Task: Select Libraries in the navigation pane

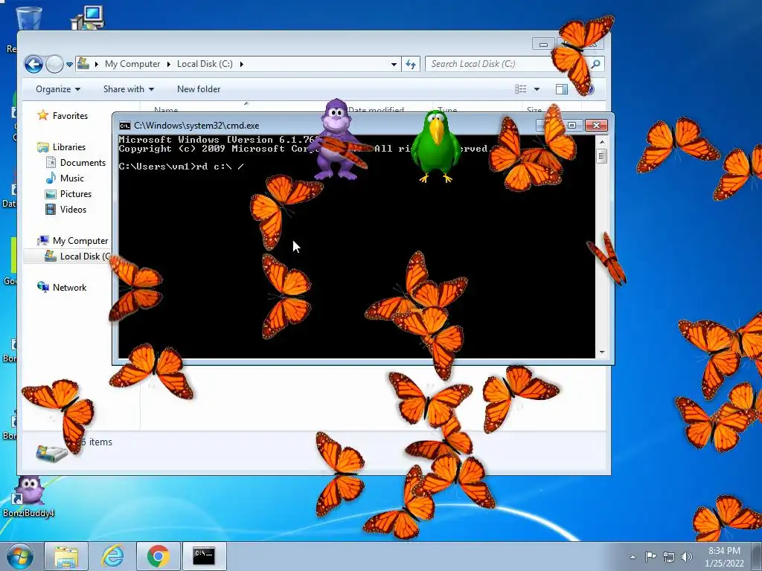Action: click(69, 147)
